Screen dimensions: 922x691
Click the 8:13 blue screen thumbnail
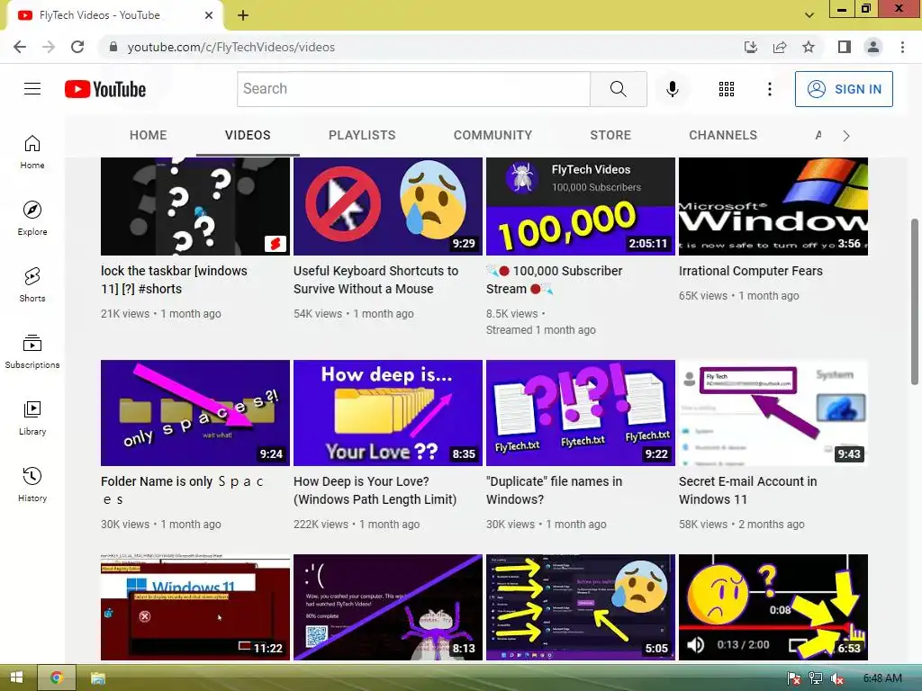(x=387, y=607)
